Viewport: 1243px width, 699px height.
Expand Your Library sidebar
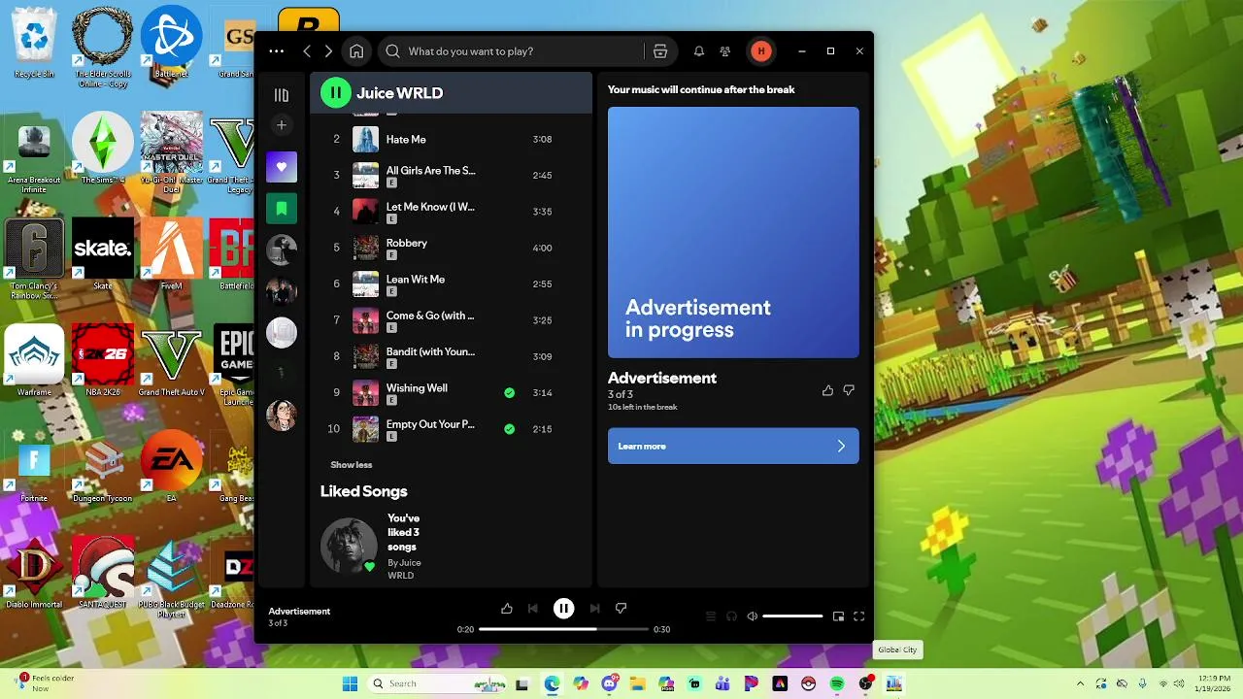point(282,95)
